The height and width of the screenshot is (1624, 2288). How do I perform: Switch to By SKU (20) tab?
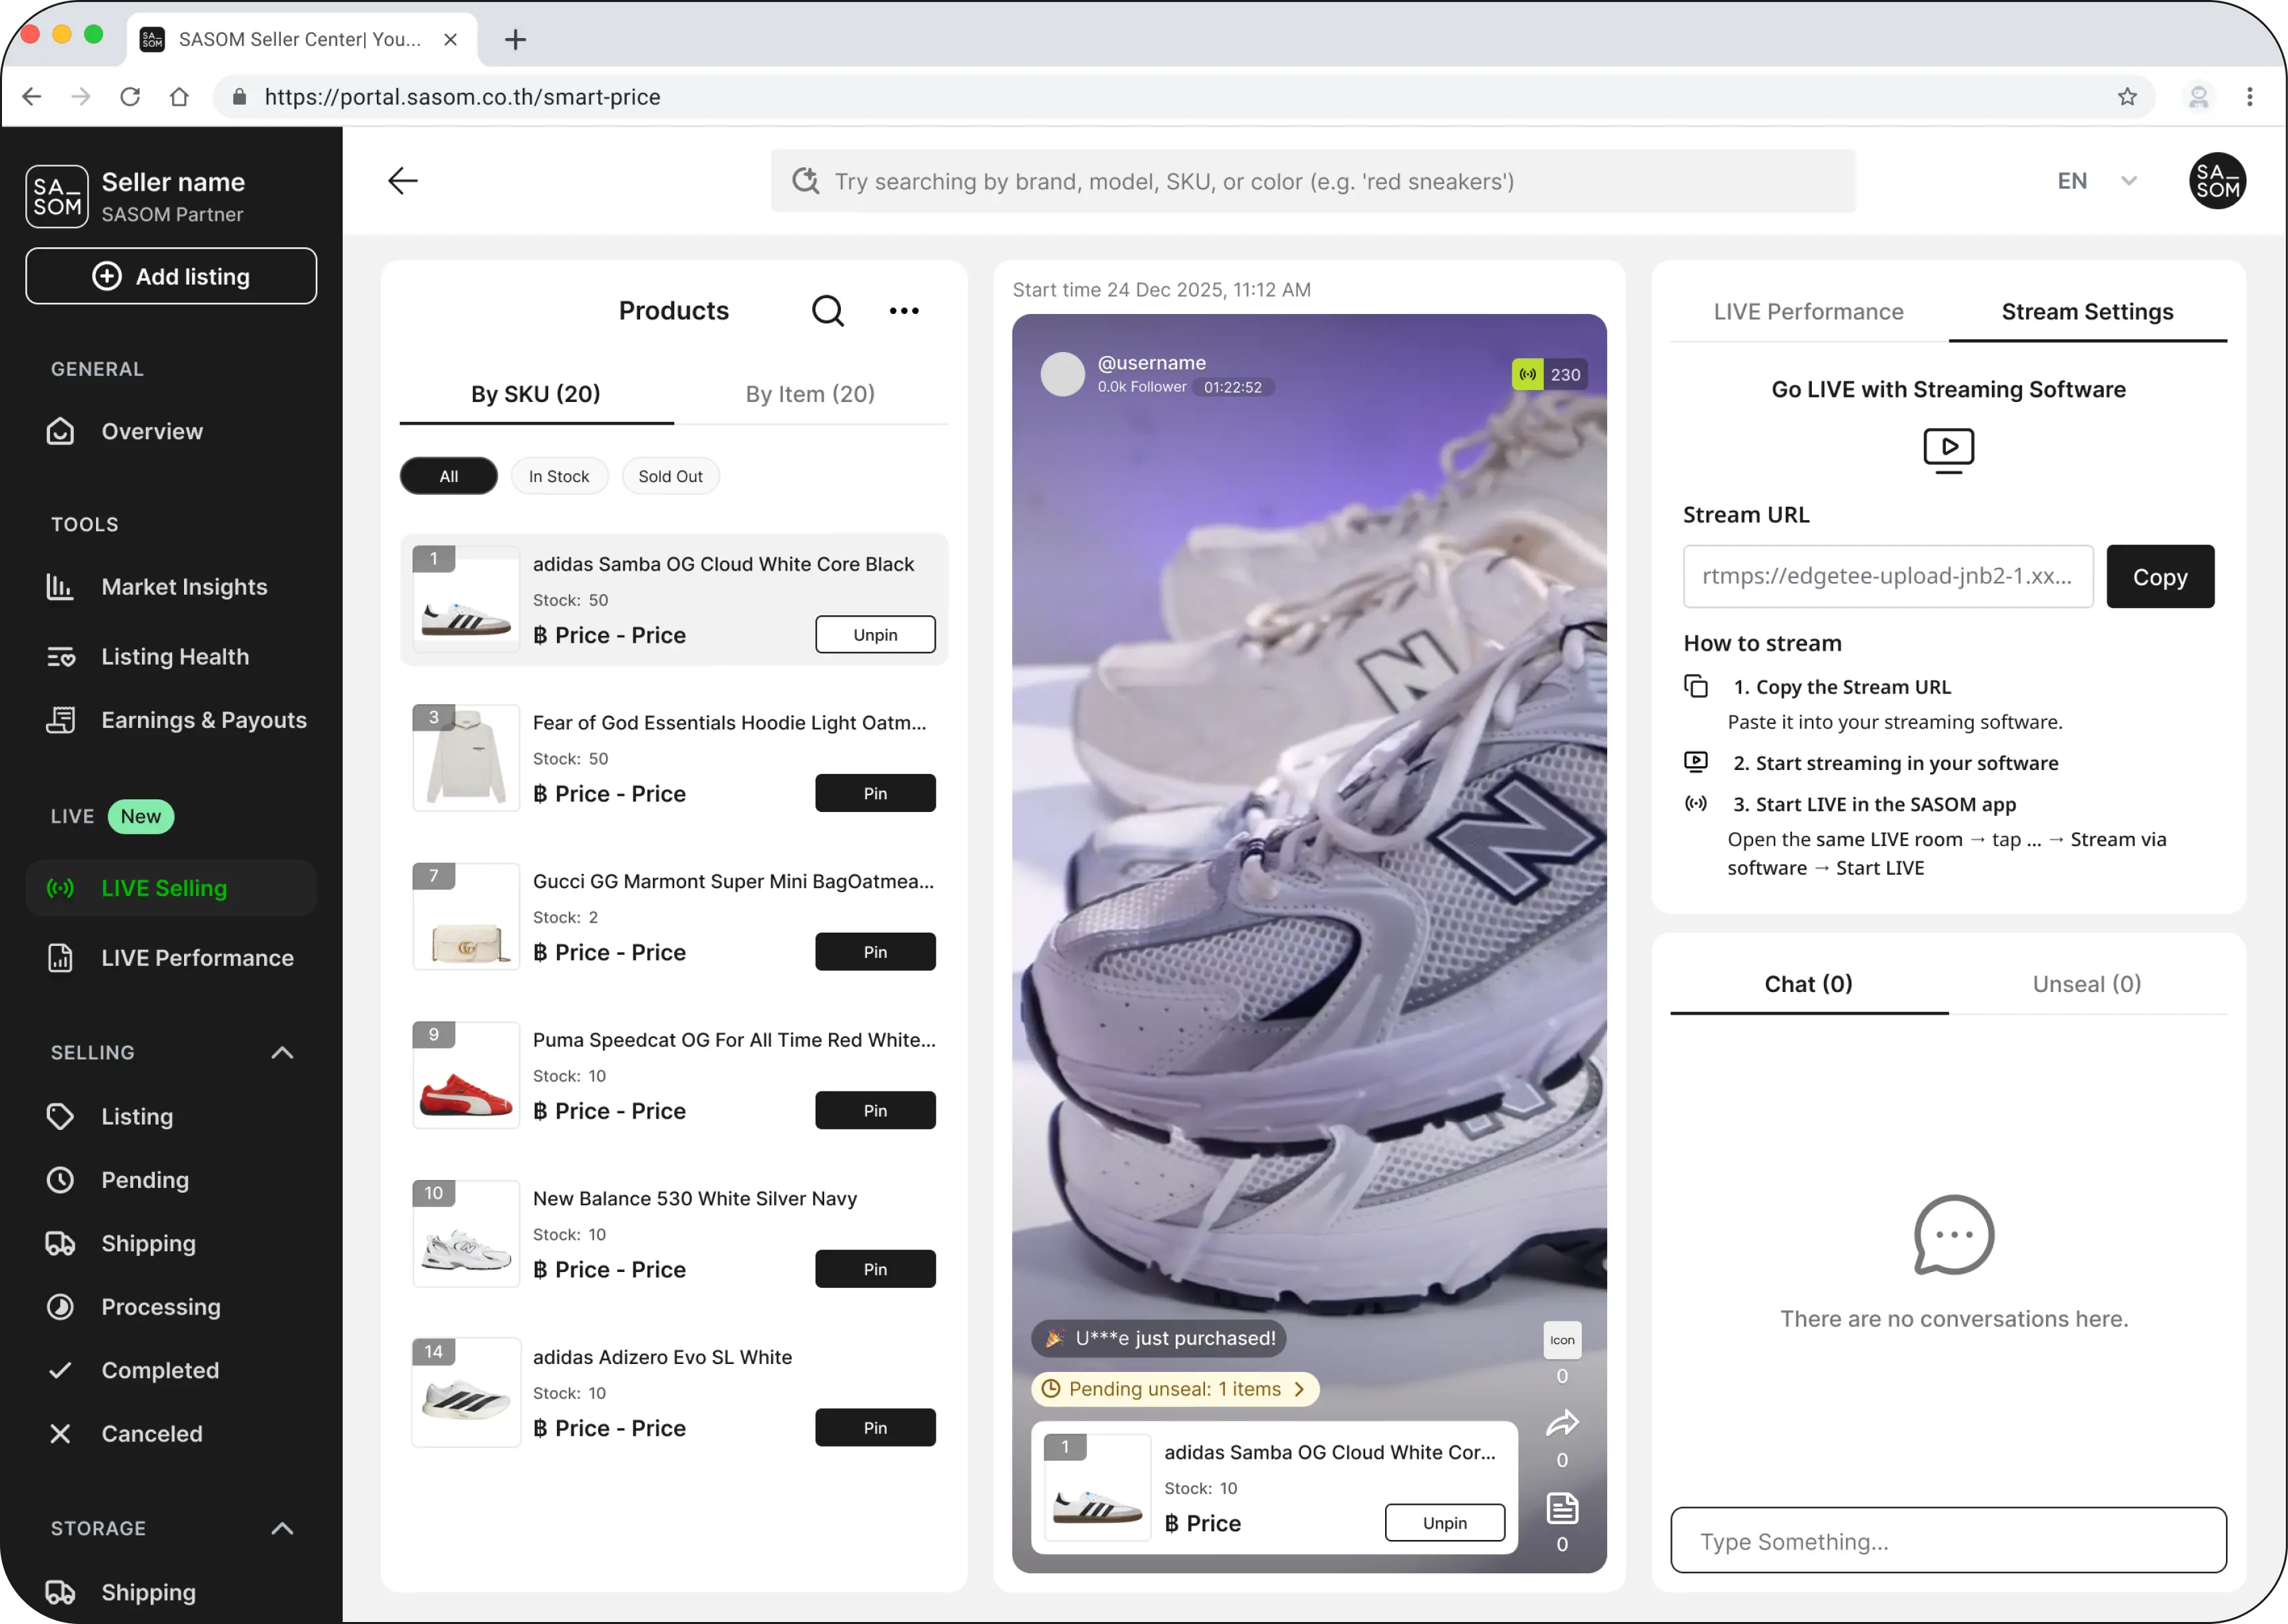(x=536, y=394)
